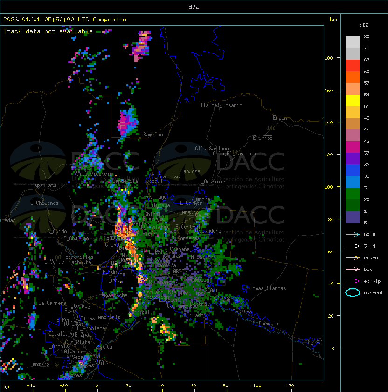Click the 'Uspallata' map label

pyautogui.click(x=44, y=185)
